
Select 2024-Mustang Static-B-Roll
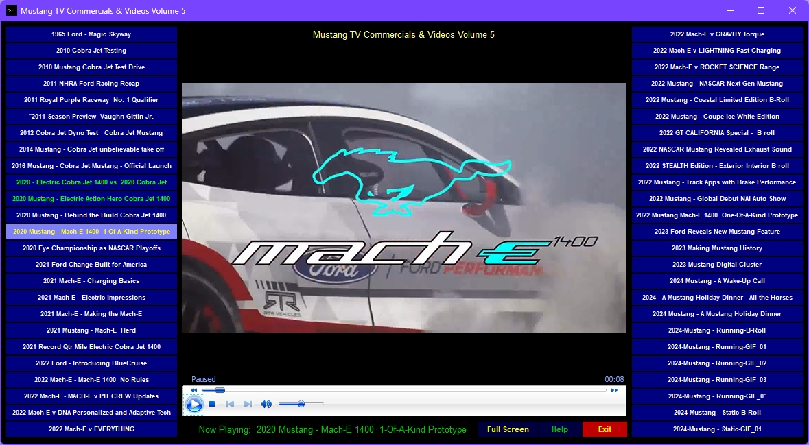pyautogui.click(x=717, y=413)
